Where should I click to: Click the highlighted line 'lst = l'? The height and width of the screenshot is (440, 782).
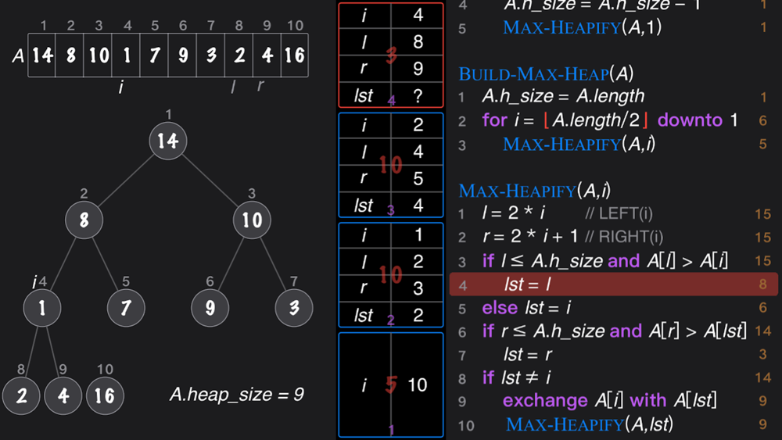(x=613, y=284)
